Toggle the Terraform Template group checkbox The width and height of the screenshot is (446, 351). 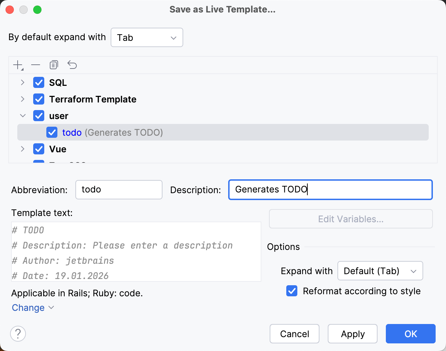pos(39,99)
